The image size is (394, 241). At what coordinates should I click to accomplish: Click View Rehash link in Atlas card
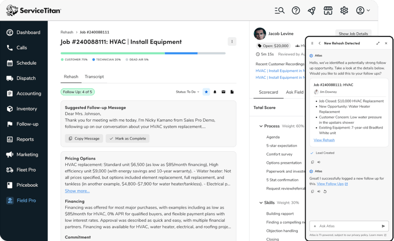coord(324,140)
